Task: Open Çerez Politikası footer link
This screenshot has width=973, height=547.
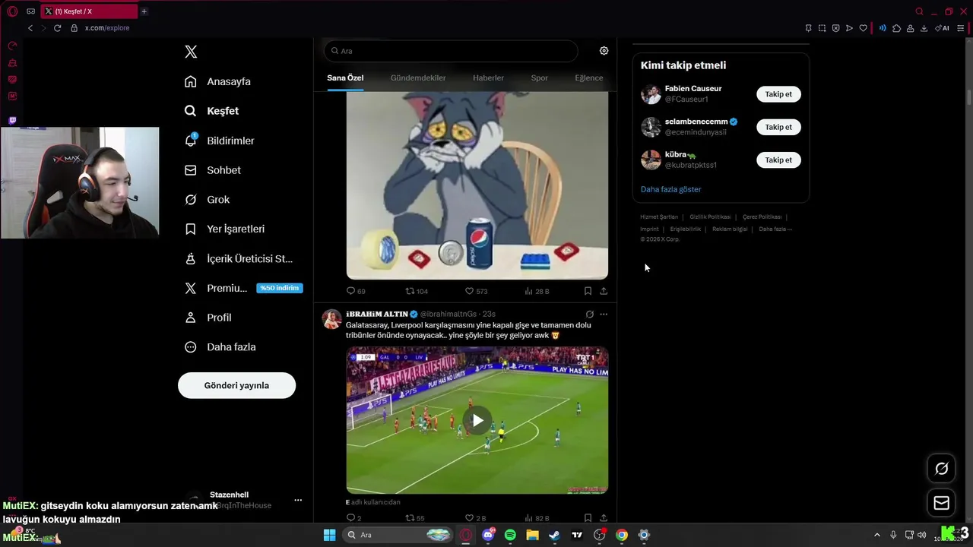Action: (x=762, y=217)
